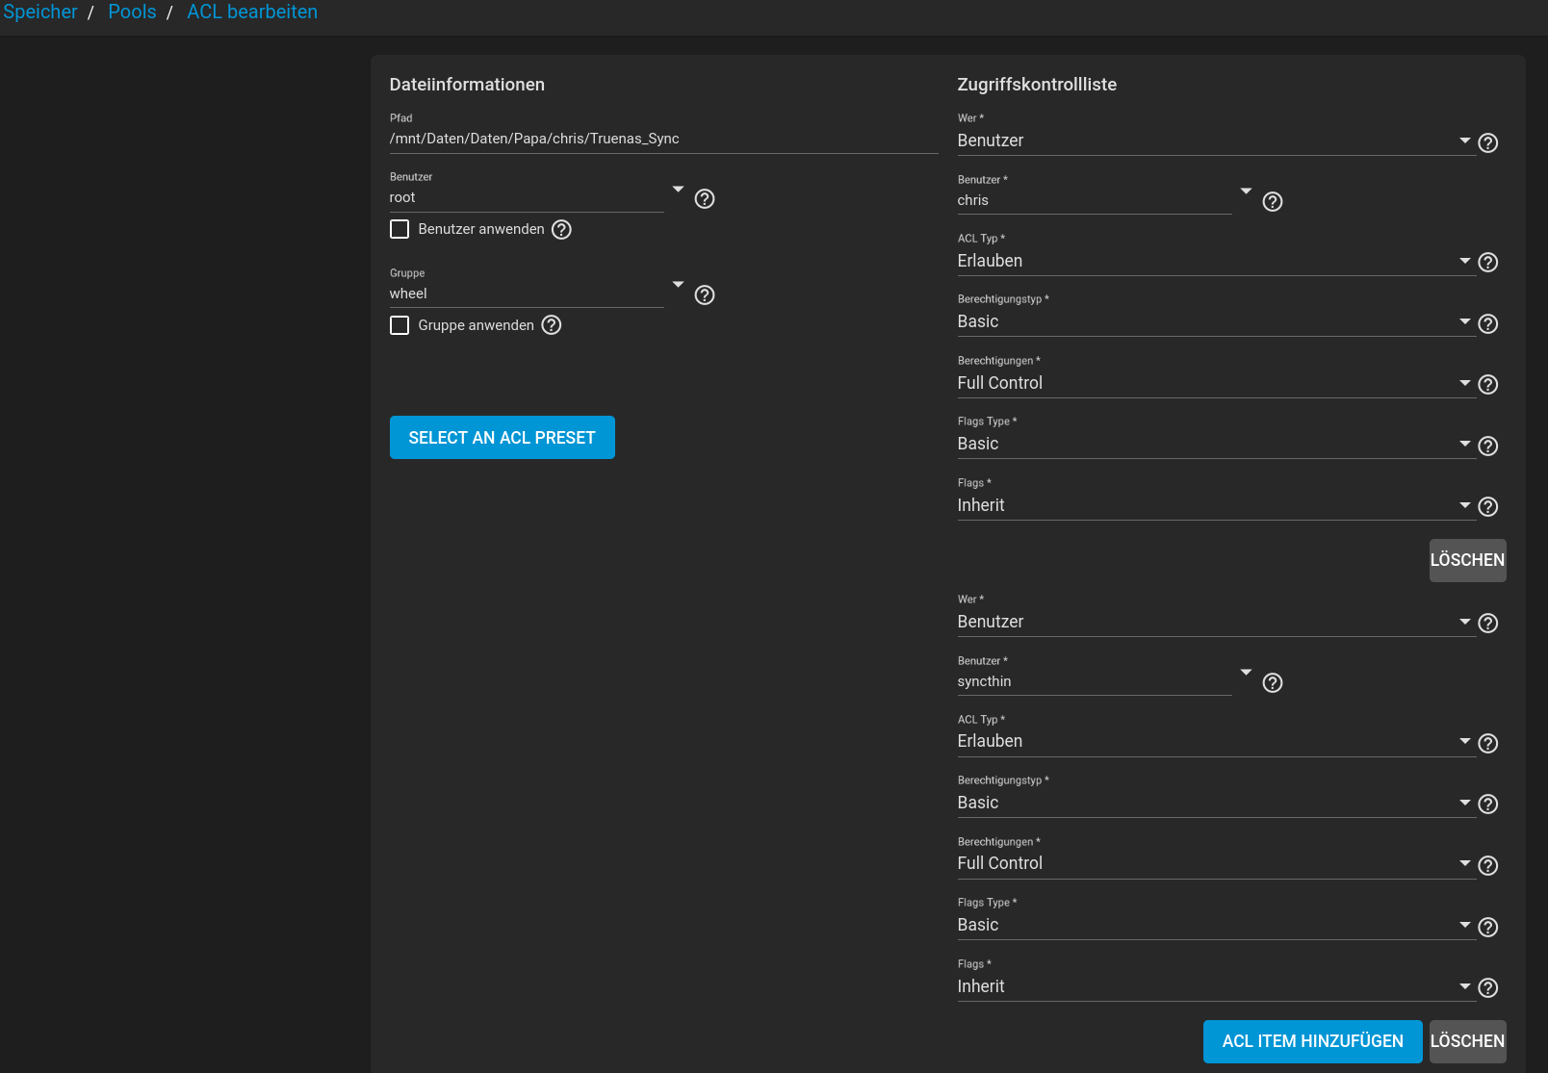Click help icon beside Gruppe anwenden

click(x=551, y=325)
